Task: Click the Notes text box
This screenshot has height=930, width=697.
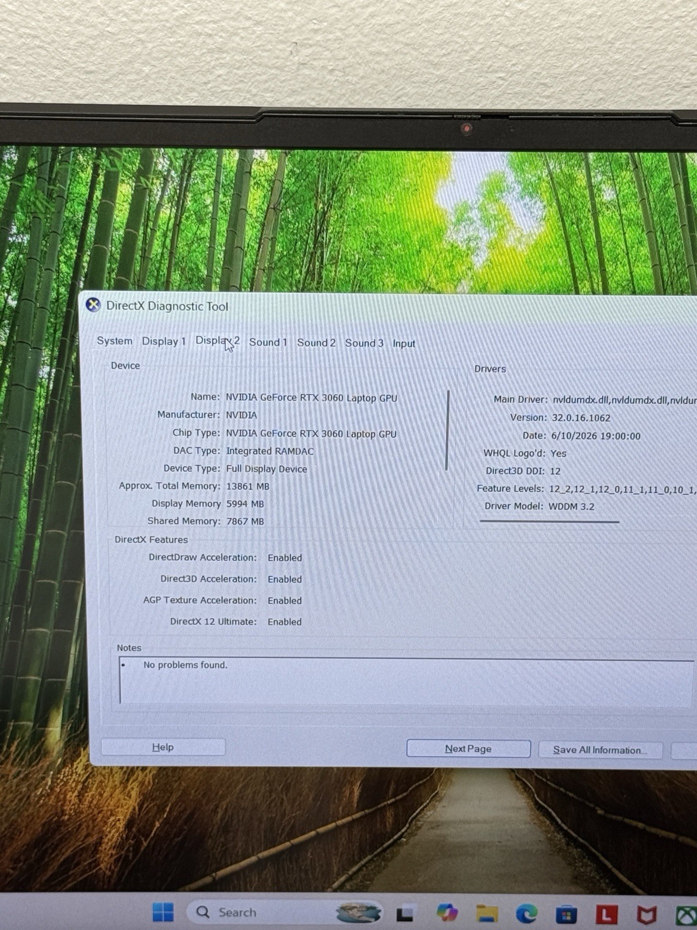Action: (407, 681)
